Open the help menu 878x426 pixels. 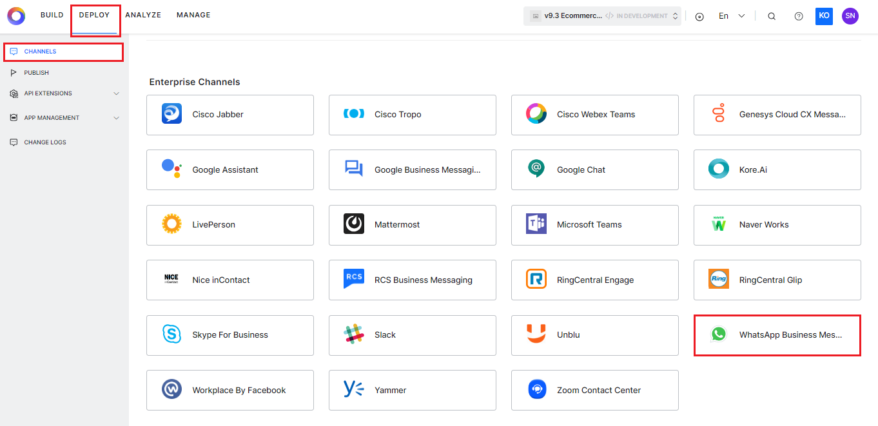coord(799,15)
